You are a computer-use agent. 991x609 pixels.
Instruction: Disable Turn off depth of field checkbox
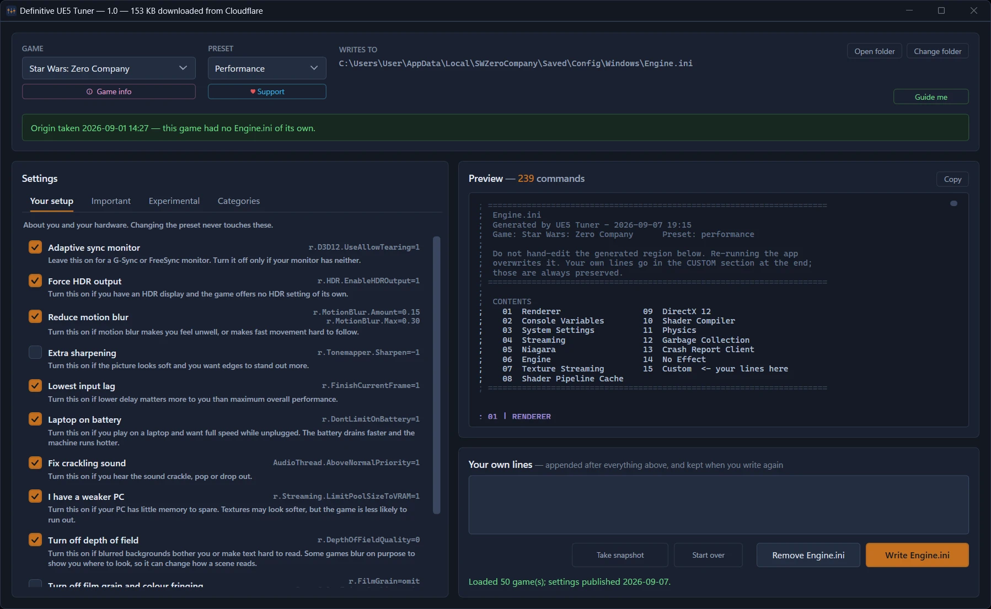point(35,540)
